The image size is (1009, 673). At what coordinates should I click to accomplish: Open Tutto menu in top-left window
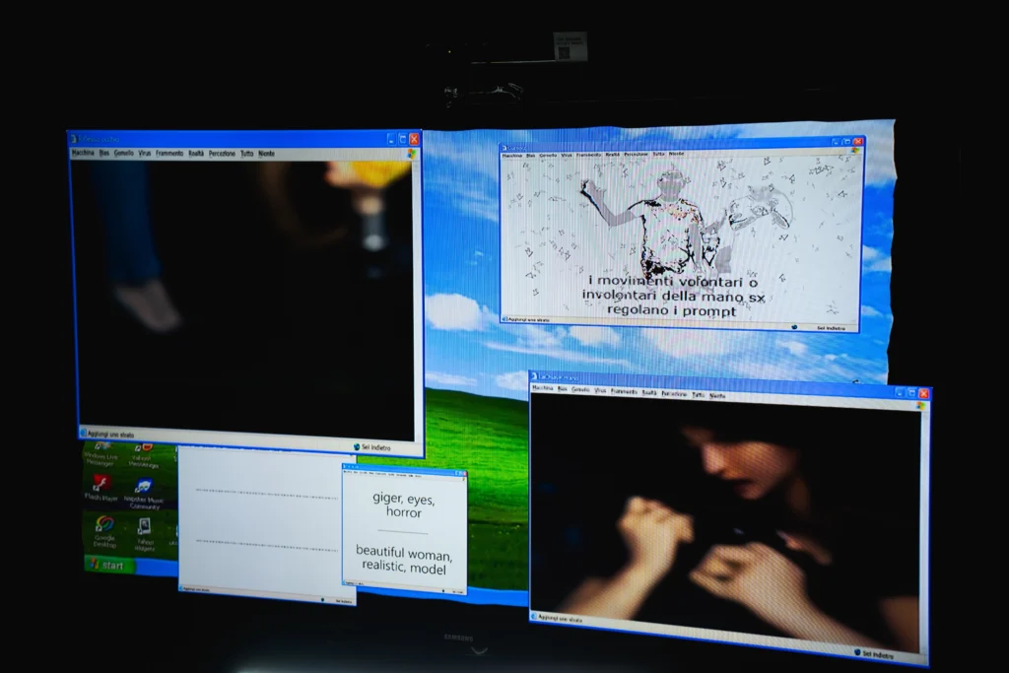click(x=246, y=154)
